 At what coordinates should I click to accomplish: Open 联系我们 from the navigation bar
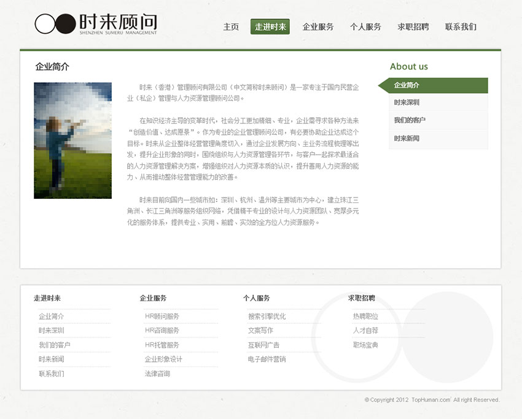[461, 27]
